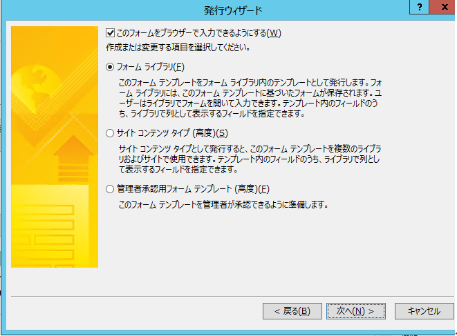Select フォーム ライブラリ radio option
Screen dimensions: 457x336
tap(110, 67)
